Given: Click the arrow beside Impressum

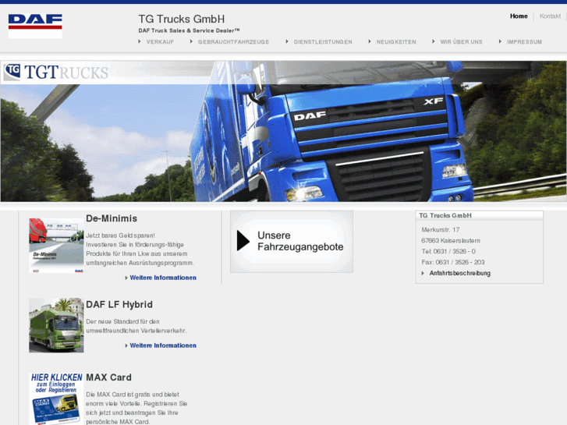Looking at the screenshot, I should click(500, 41).
